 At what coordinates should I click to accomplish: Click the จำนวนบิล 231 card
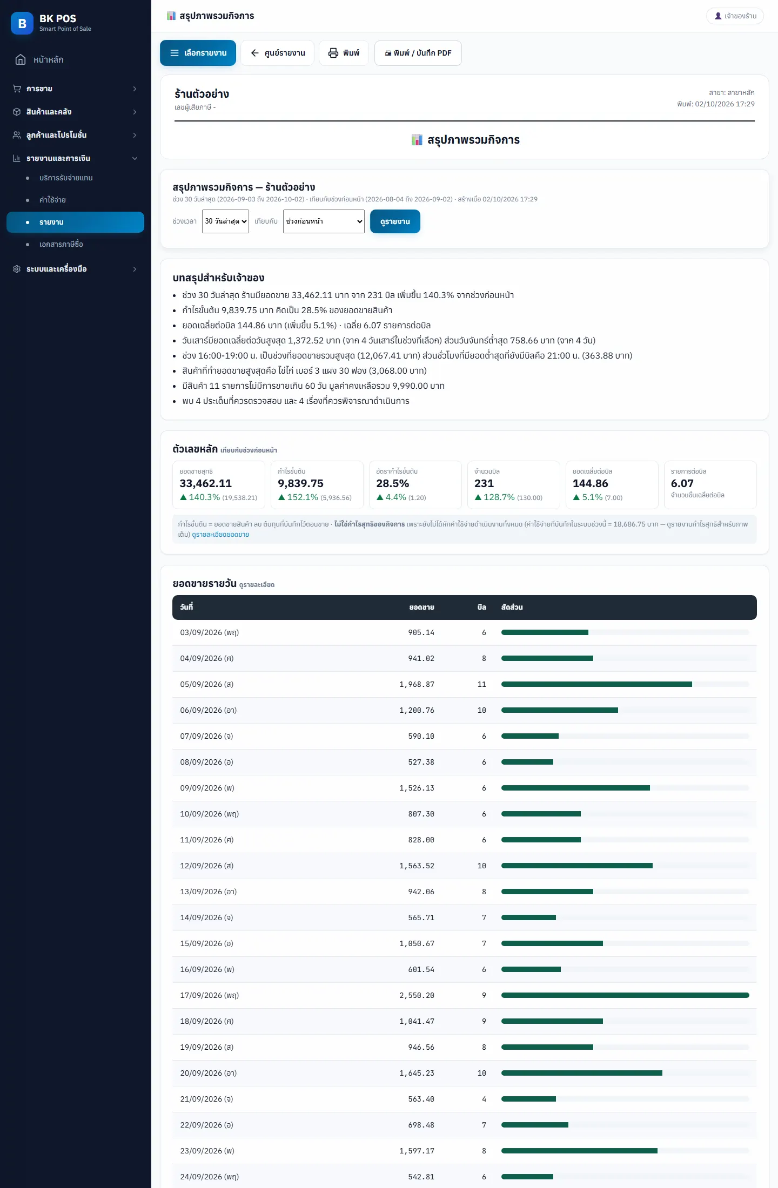[513, 484]
